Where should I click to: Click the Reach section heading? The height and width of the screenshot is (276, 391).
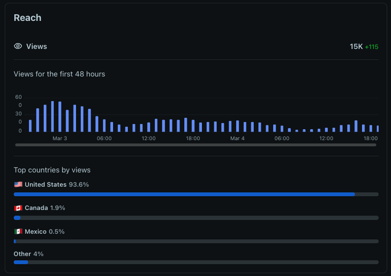(28, 18)
